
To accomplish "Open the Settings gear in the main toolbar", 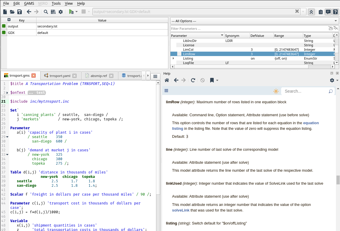I will coord(61,12).
